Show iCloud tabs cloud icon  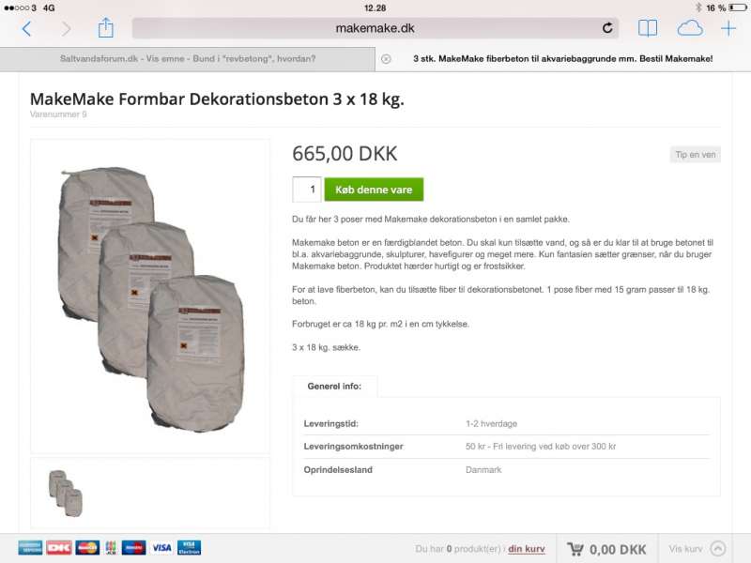point(690,28)
